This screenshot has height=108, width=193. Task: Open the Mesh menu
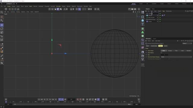[x=31, y=6]
